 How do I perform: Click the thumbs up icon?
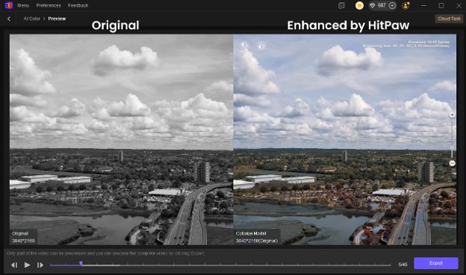coord(261,45)
